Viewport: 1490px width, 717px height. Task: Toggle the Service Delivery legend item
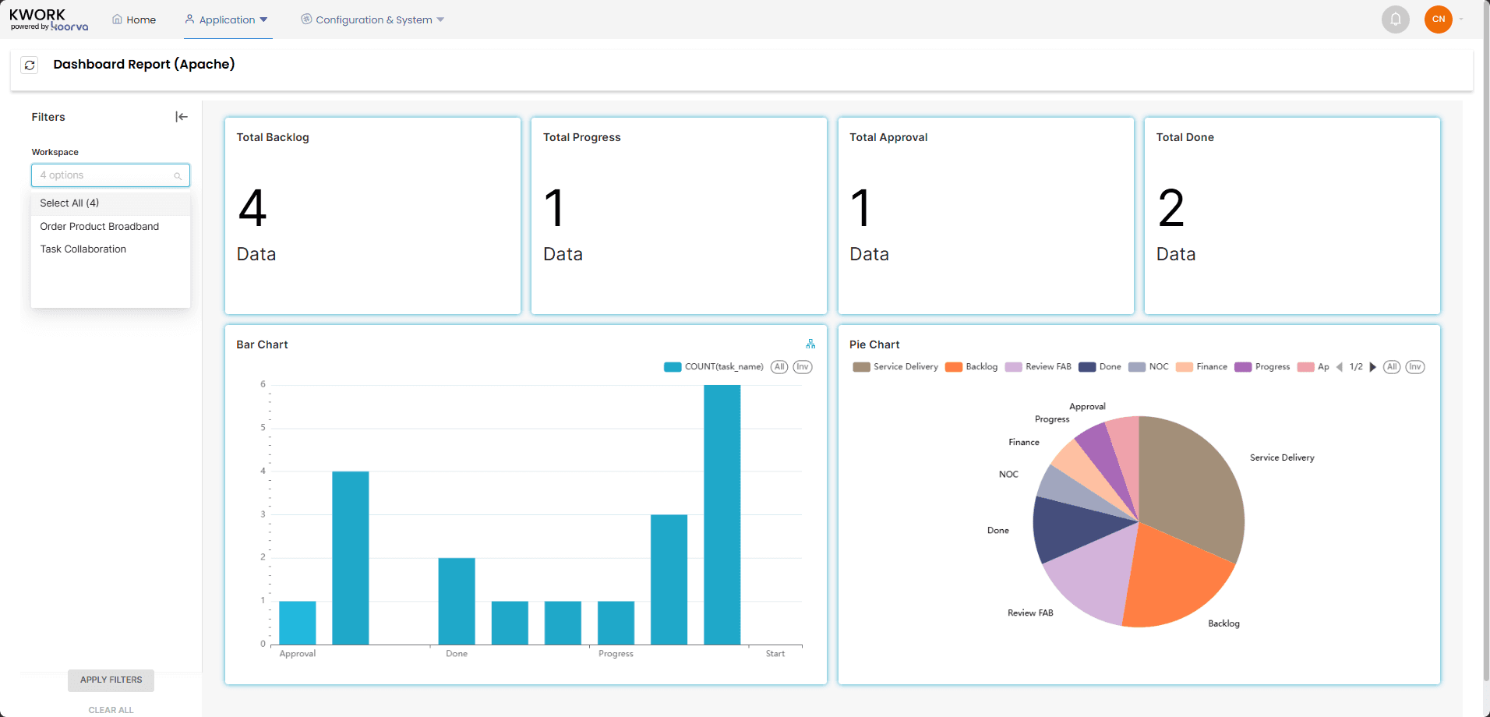pos(895,367)
